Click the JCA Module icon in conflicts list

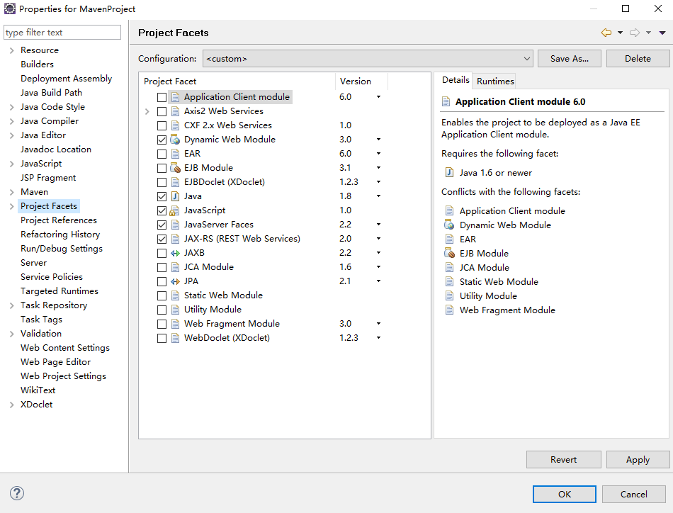pyautogui.click(x=449, y=267)
